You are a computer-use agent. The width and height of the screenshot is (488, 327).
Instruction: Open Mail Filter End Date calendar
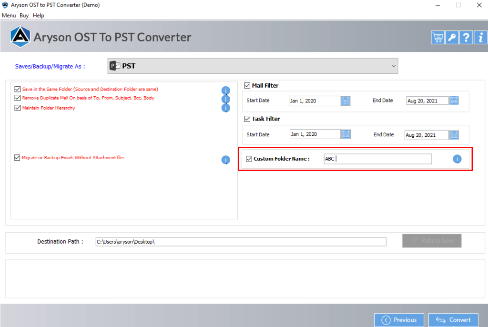(x=454, y=101)
